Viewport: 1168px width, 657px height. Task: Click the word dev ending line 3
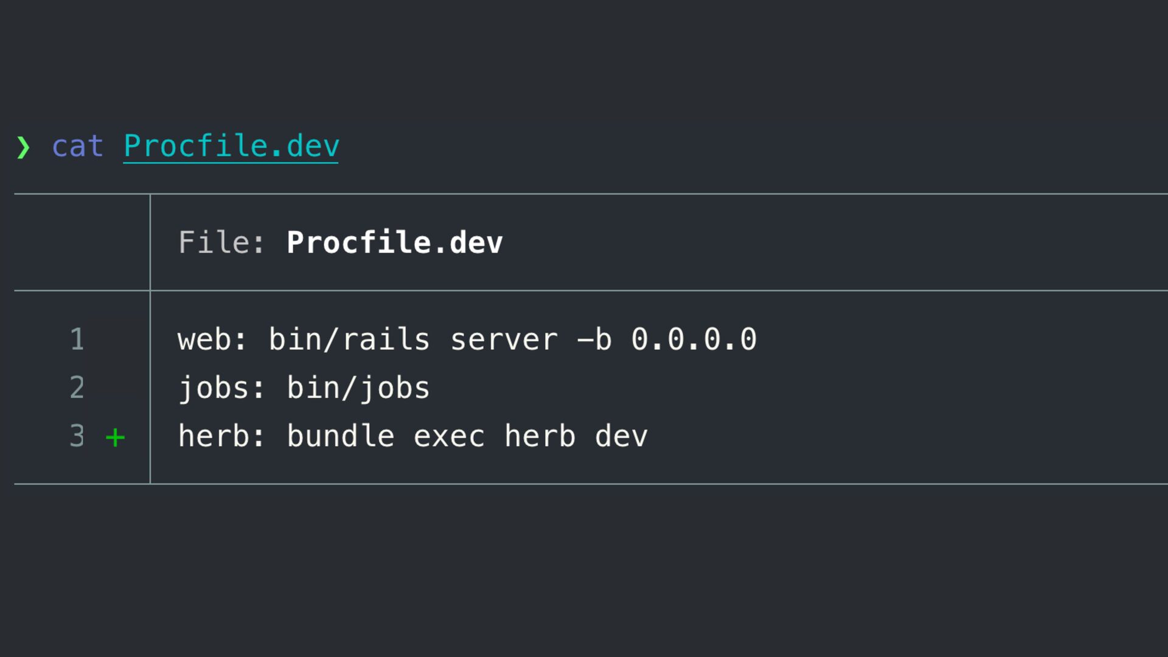point(621,436)
